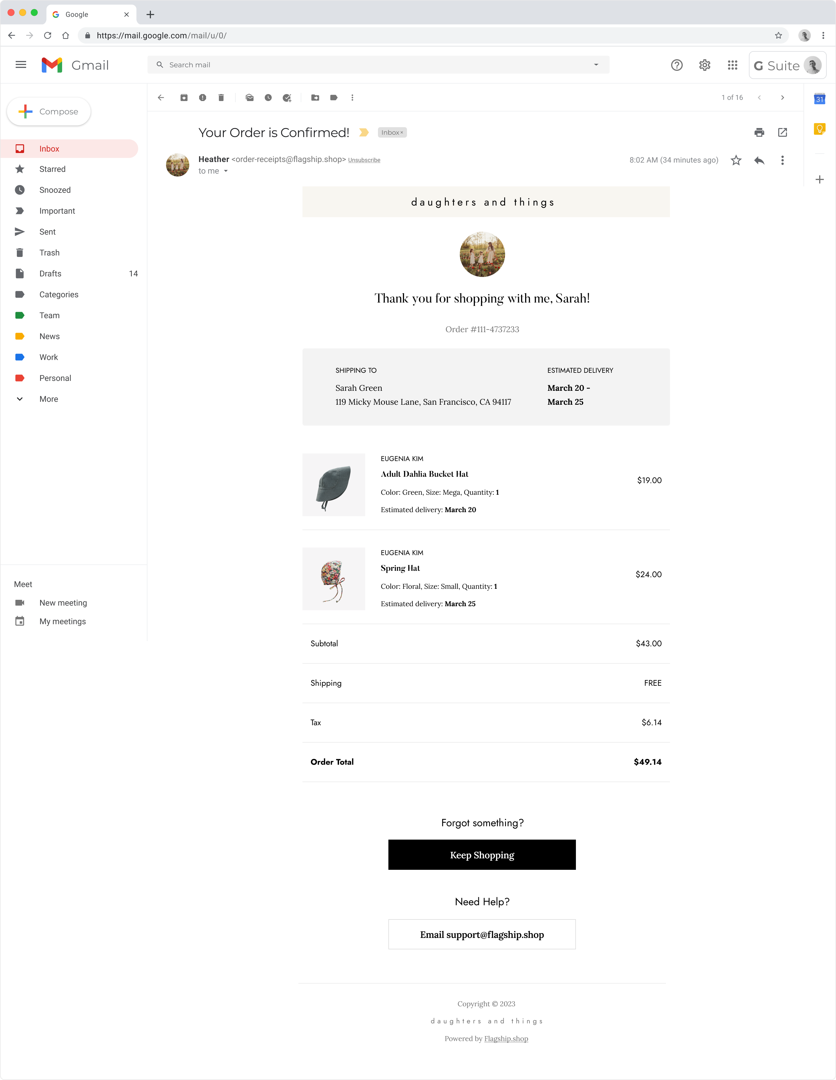The image size is (836, 1080).
Task: Open the search options dropdown arrow
Action: [596, 65]
